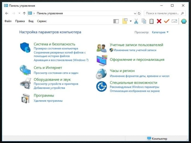Click the Hardware and Sound printer icon
191x143 pixels.
(25, 84)
